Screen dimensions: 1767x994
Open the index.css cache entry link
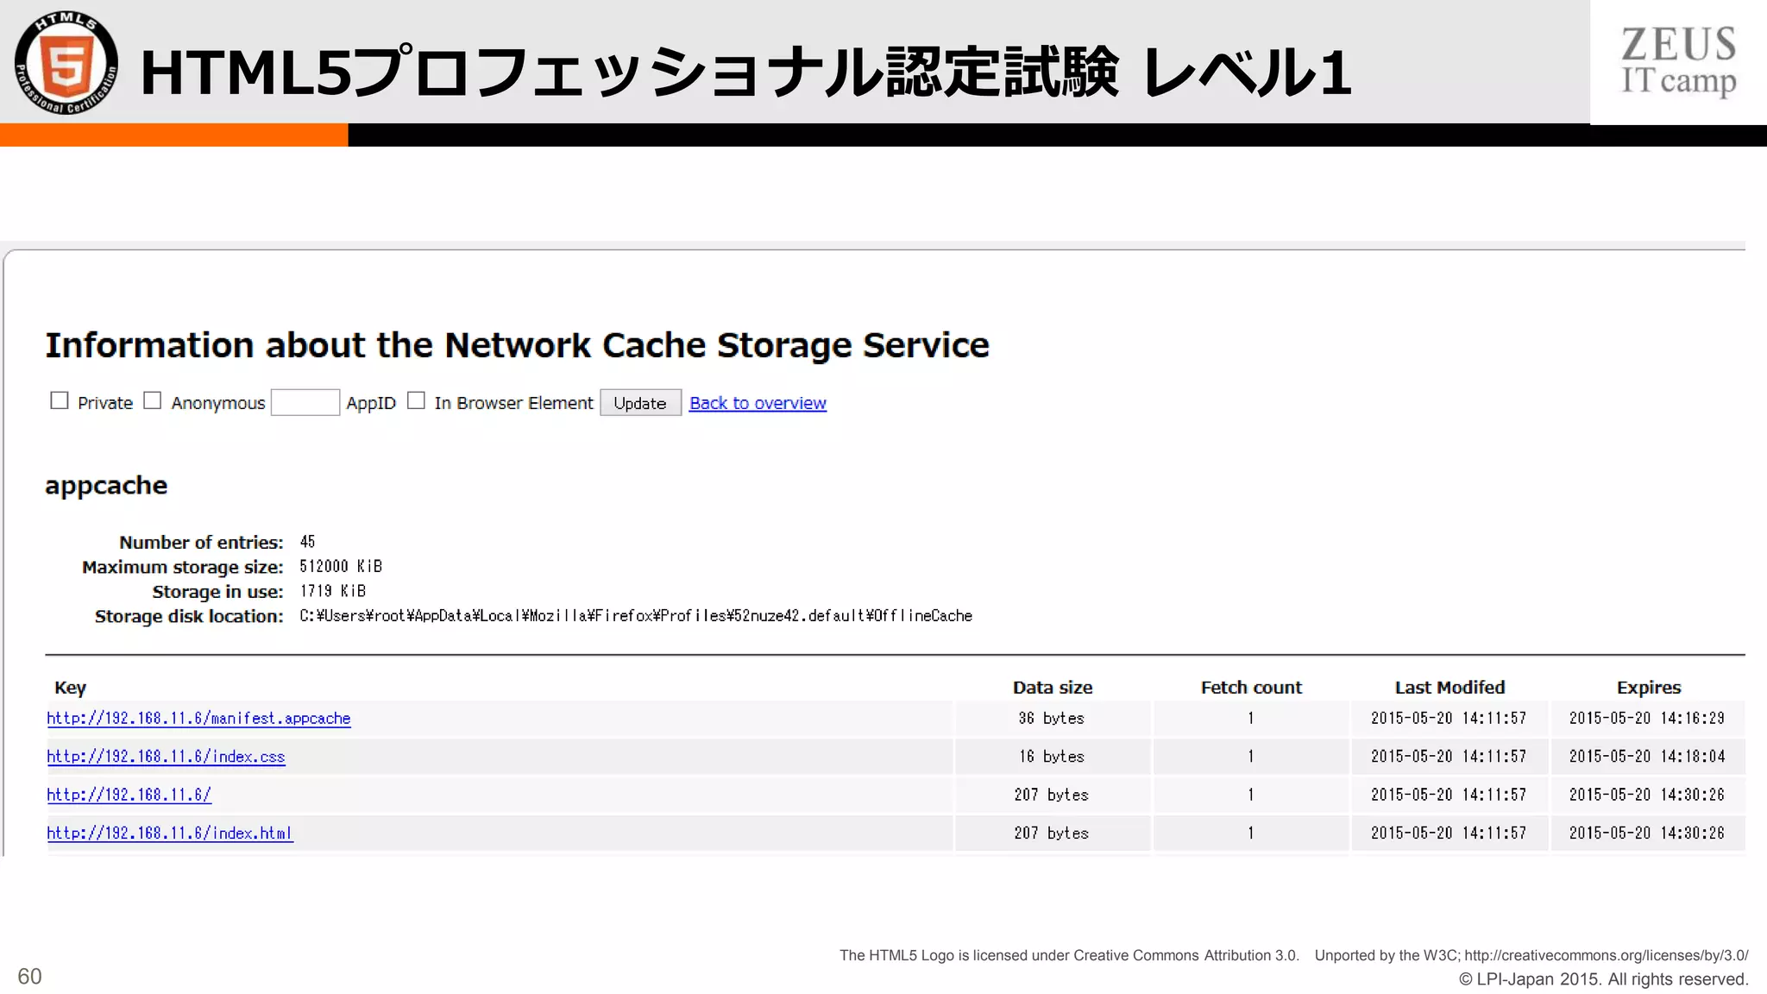click(x=166, y=757)
